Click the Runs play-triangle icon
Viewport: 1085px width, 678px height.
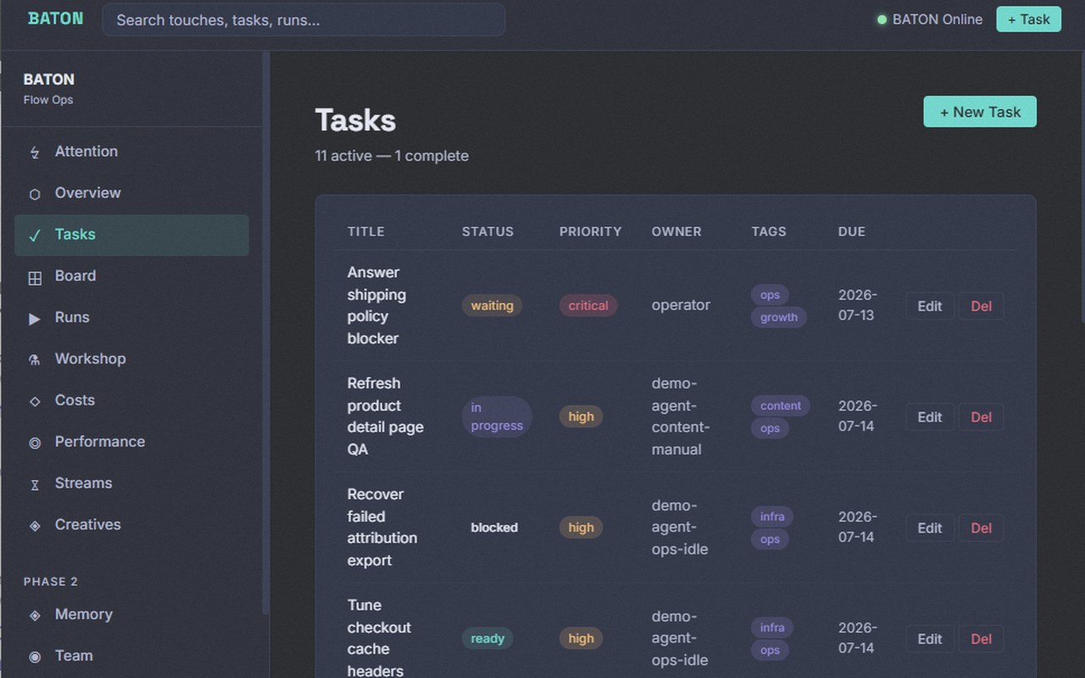(35, 319)
